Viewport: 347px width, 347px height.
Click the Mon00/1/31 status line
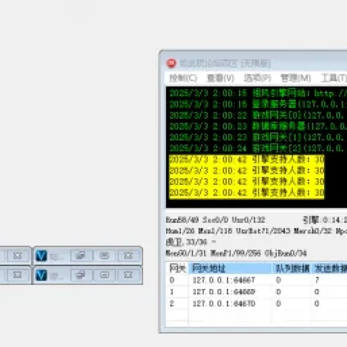tap(236, 253)
